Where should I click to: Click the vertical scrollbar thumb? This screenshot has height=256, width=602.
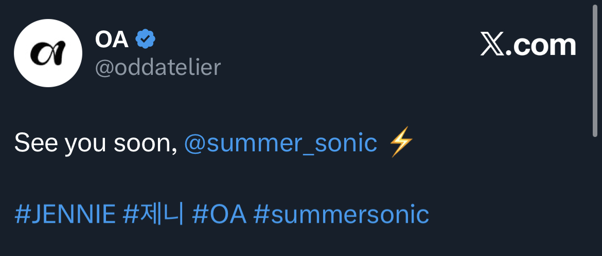tap(595, 67)
